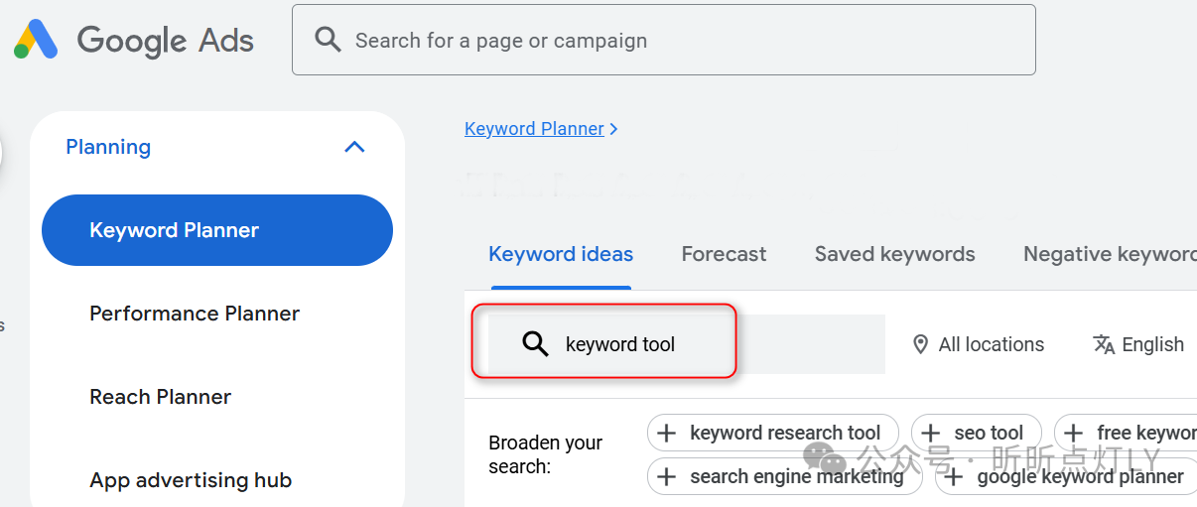Screen dimensions: 1197x507
Task: Go to Reach Planner in the sidebar
Action: pyautogui.click(x=160, y=397)
